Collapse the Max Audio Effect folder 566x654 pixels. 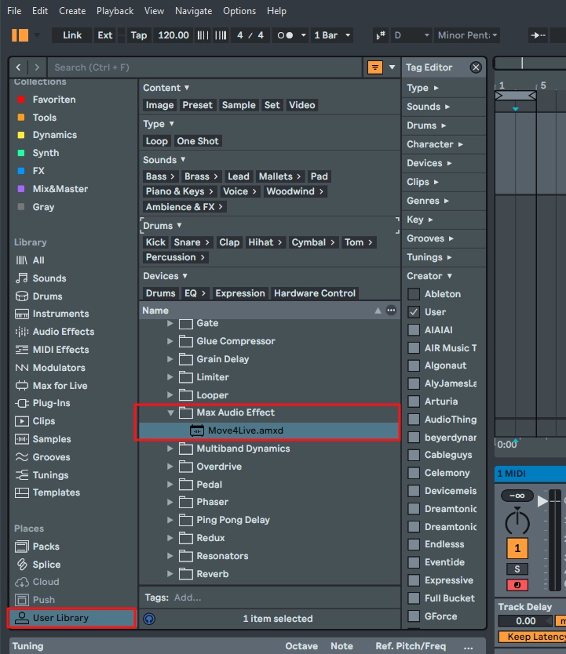170,412
